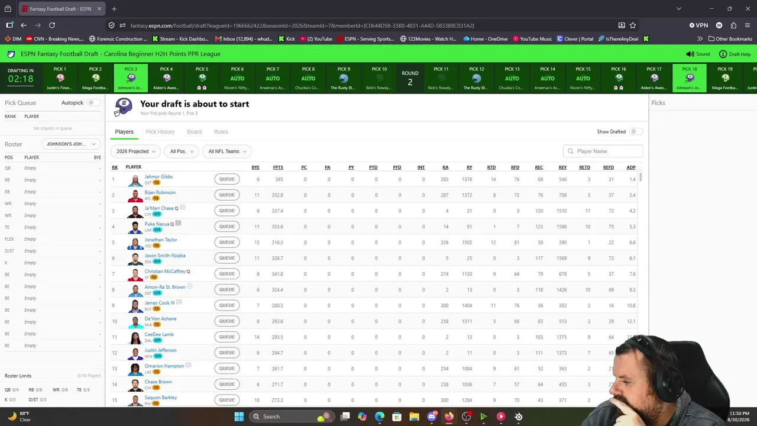Reload the page with the refresh icon

(x=52, y=25)
